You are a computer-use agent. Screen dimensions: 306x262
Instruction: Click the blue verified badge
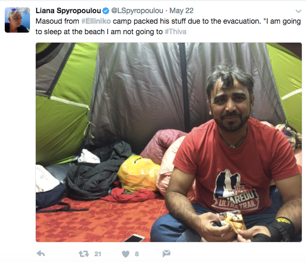pos(106,11)
